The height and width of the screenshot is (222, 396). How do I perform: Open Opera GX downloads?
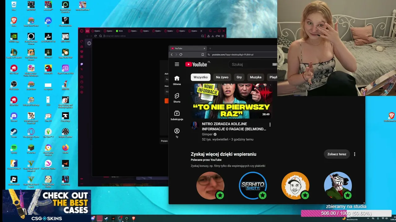[213, 36]
